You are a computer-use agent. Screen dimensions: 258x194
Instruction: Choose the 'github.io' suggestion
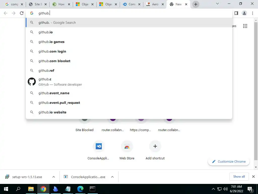coord(129,32)
